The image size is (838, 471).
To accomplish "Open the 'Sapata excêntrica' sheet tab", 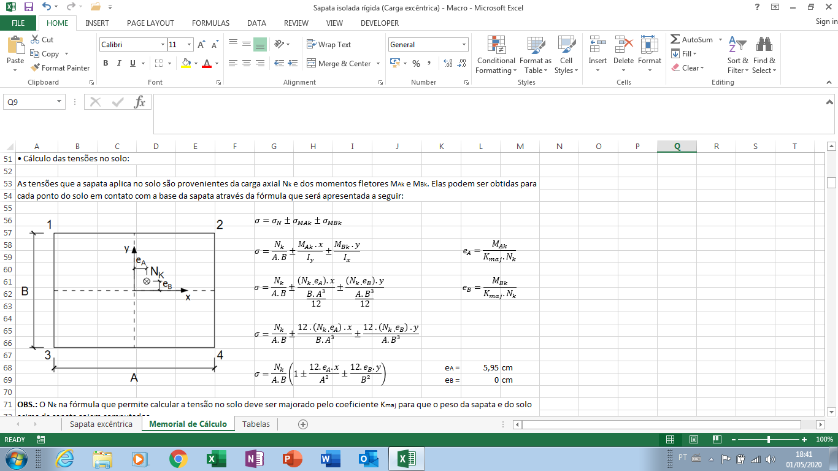I will 101,424.
